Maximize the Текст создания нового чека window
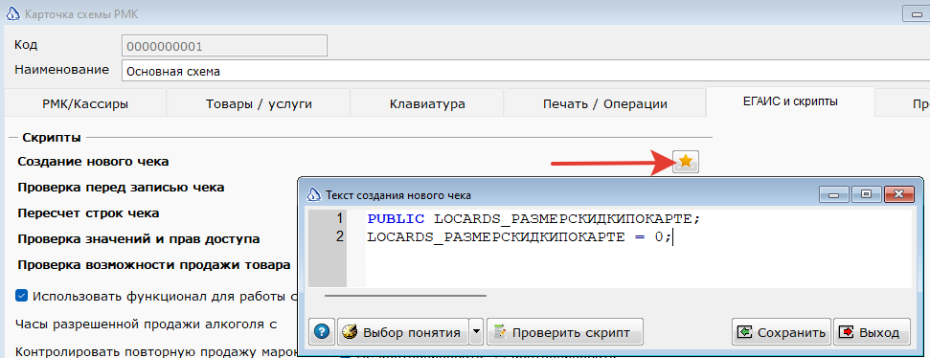 click(867, 193)
